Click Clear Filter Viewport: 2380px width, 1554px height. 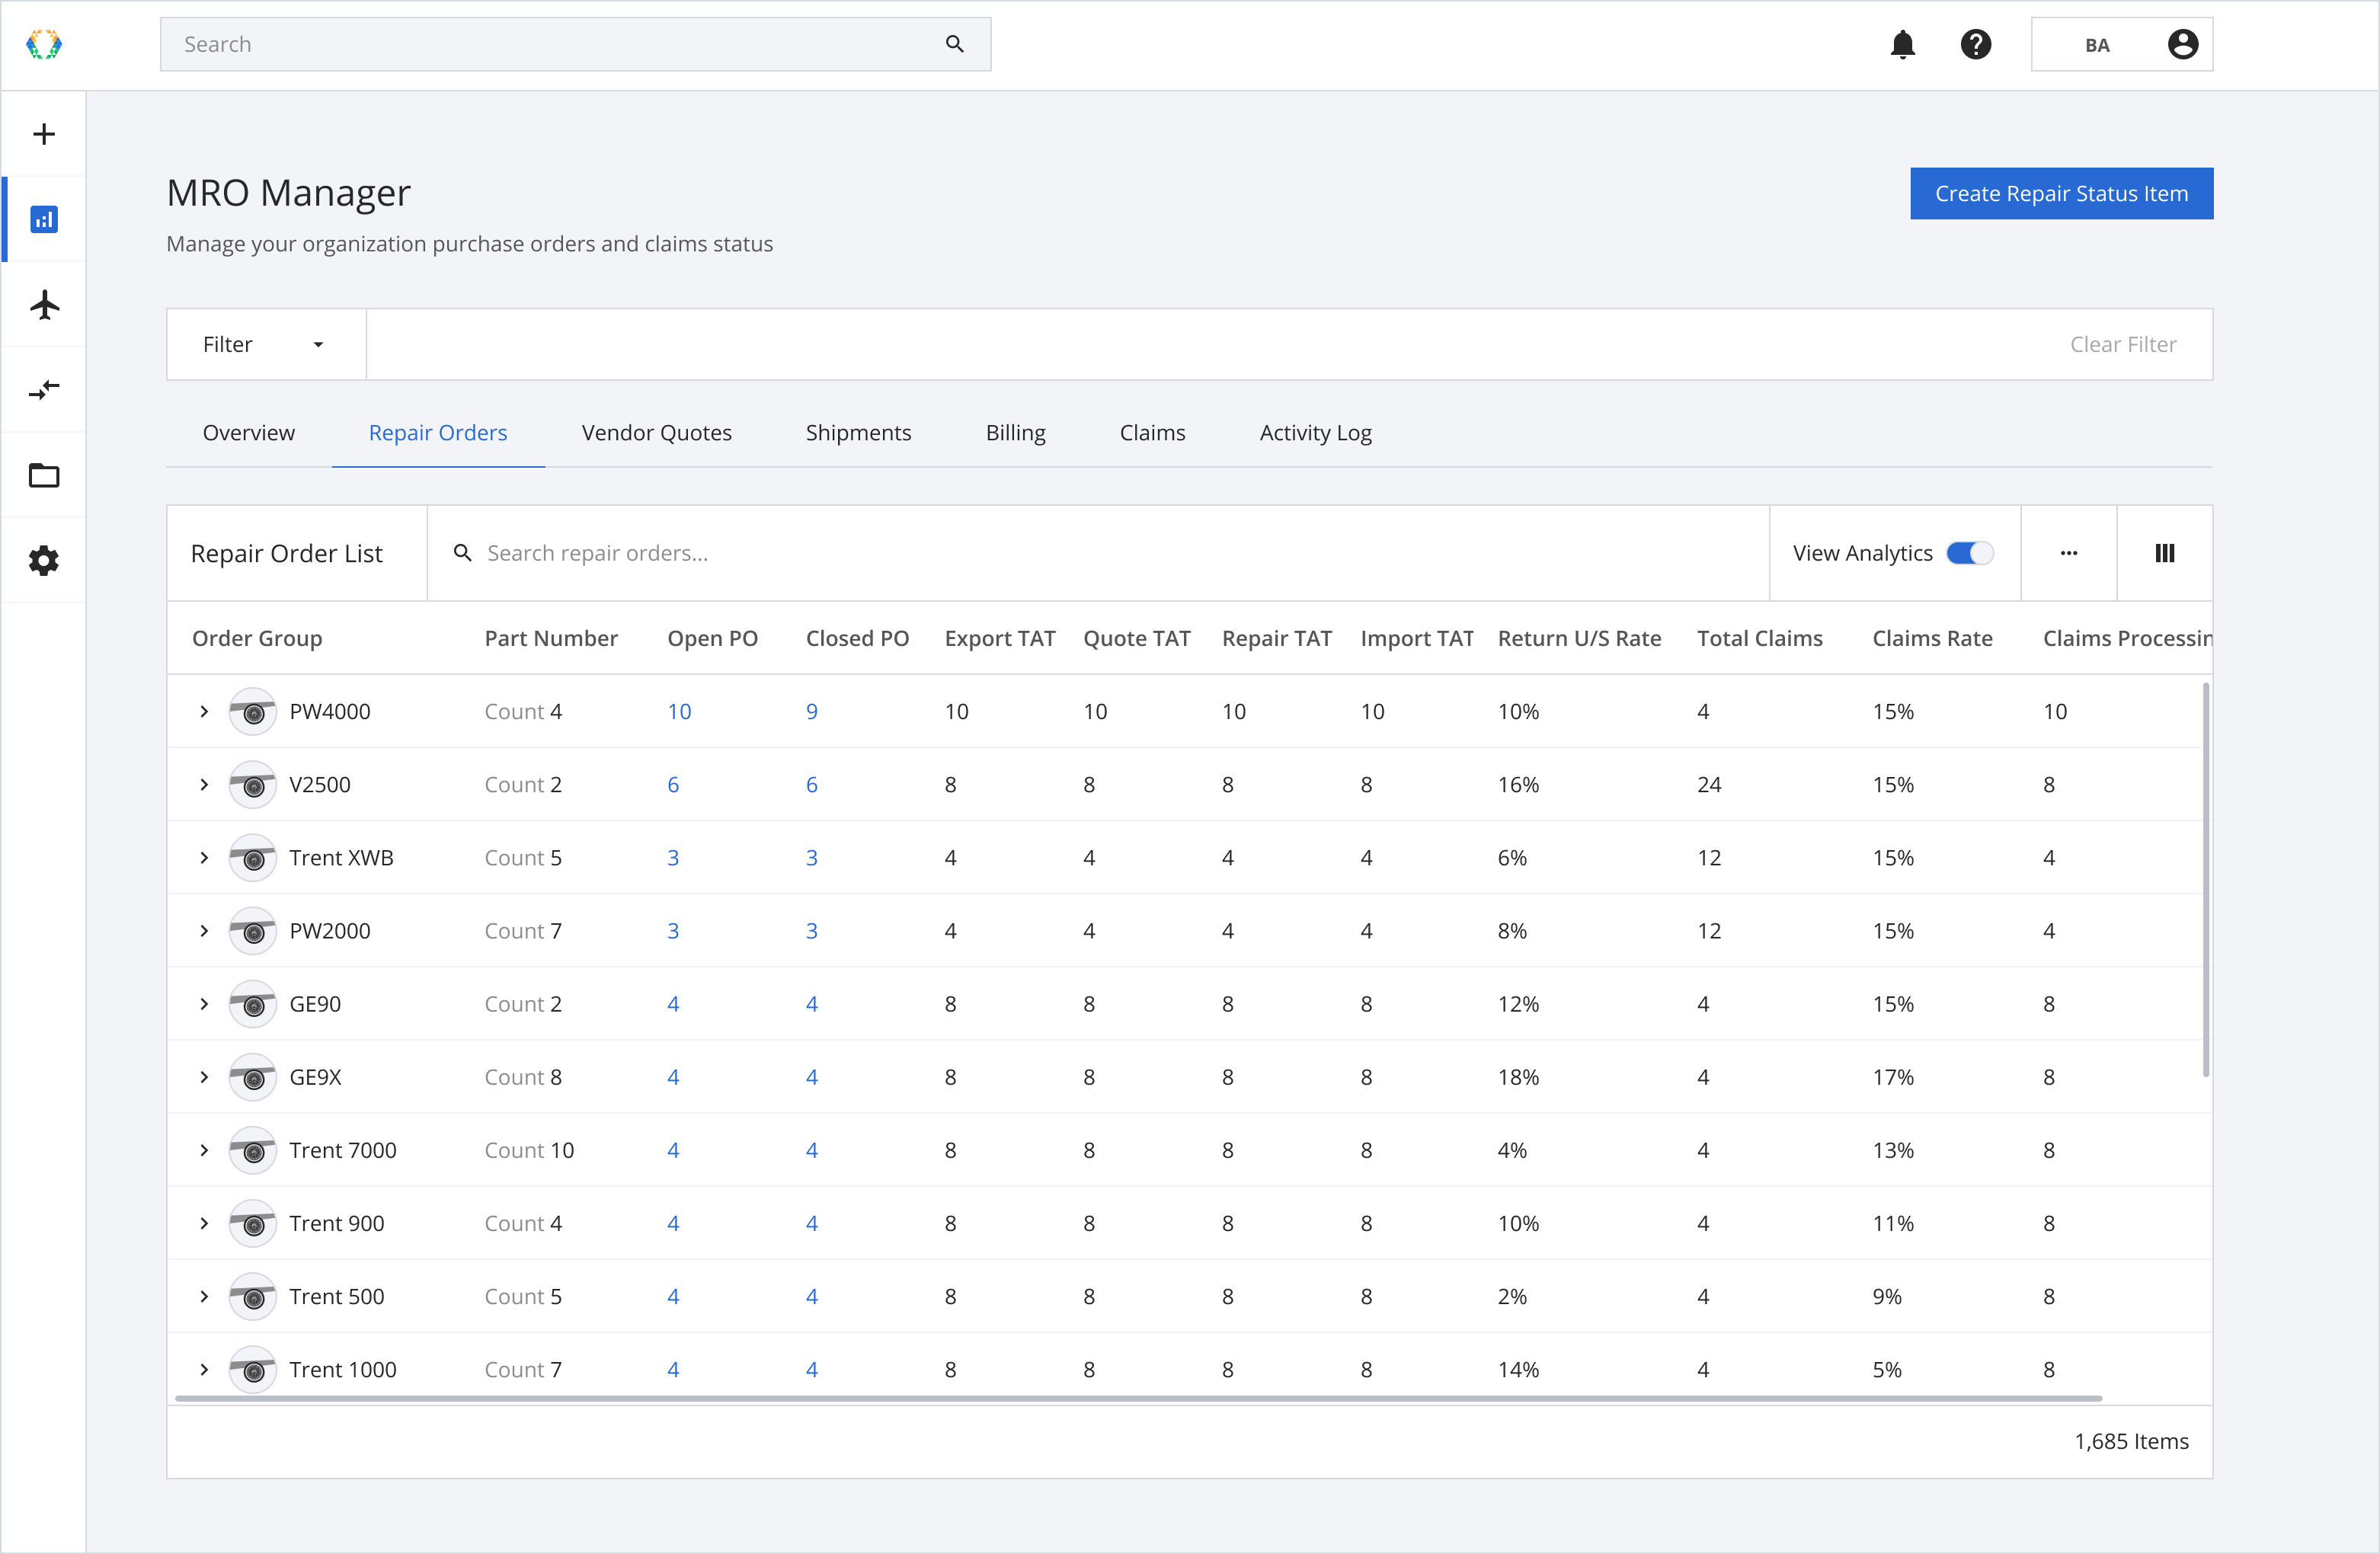tap(2122, 344)
